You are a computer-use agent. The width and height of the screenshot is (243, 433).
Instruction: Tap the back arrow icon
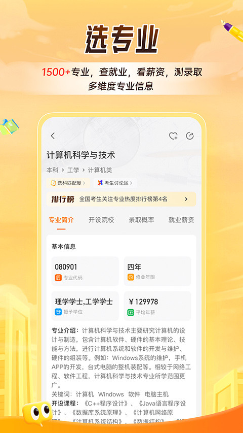pyautogui.click(x=53, y=136)
